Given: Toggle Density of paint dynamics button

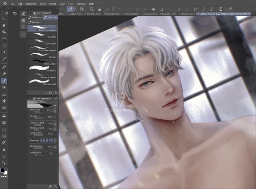Looking at the screenshot, I should coord(55,129).
